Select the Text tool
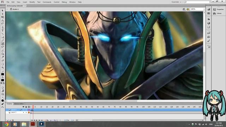The height and width of the screenshot is (127, 226). 2,31
